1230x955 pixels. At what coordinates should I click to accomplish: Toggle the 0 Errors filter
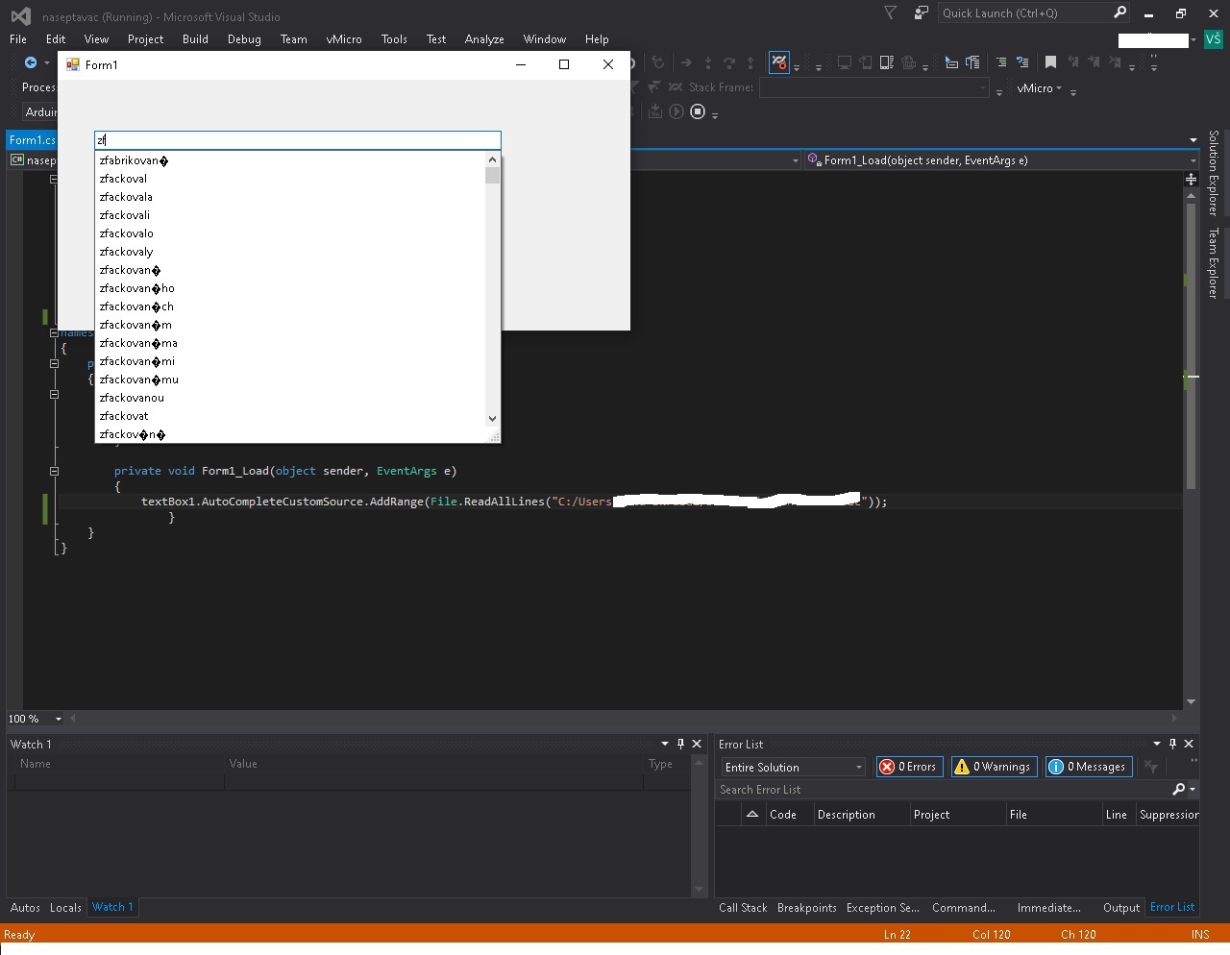click(x=908, y=767)
